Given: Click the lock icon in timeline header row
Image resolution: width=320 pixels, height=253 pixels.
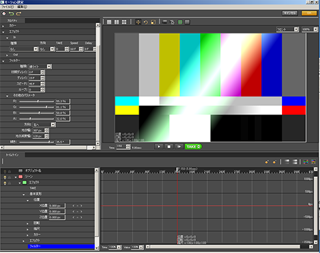Looking at the screenshot, I should click(x=9, y=171).
